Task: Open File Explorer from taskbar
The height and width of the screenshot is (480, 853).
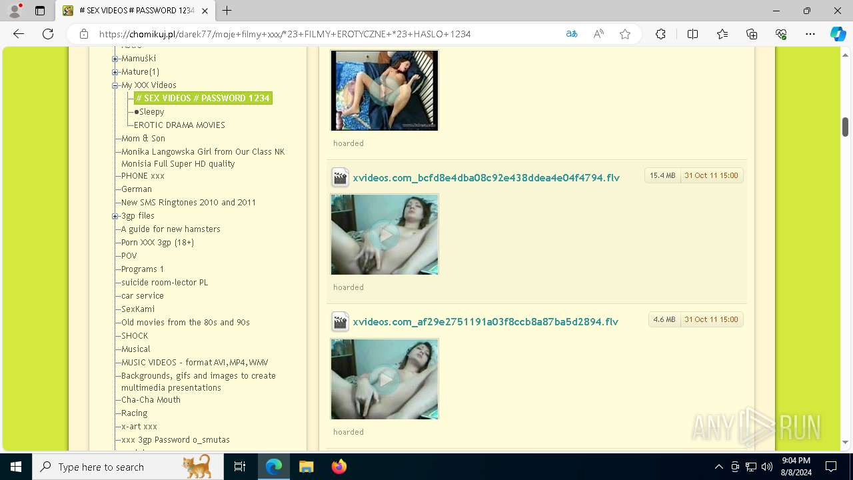Action: [x=306, y=467]
